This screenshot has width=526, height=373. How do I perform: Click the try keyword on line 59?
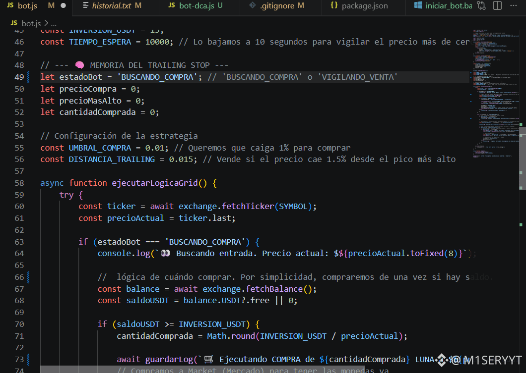pyautogui.click(x=66, y=195)
